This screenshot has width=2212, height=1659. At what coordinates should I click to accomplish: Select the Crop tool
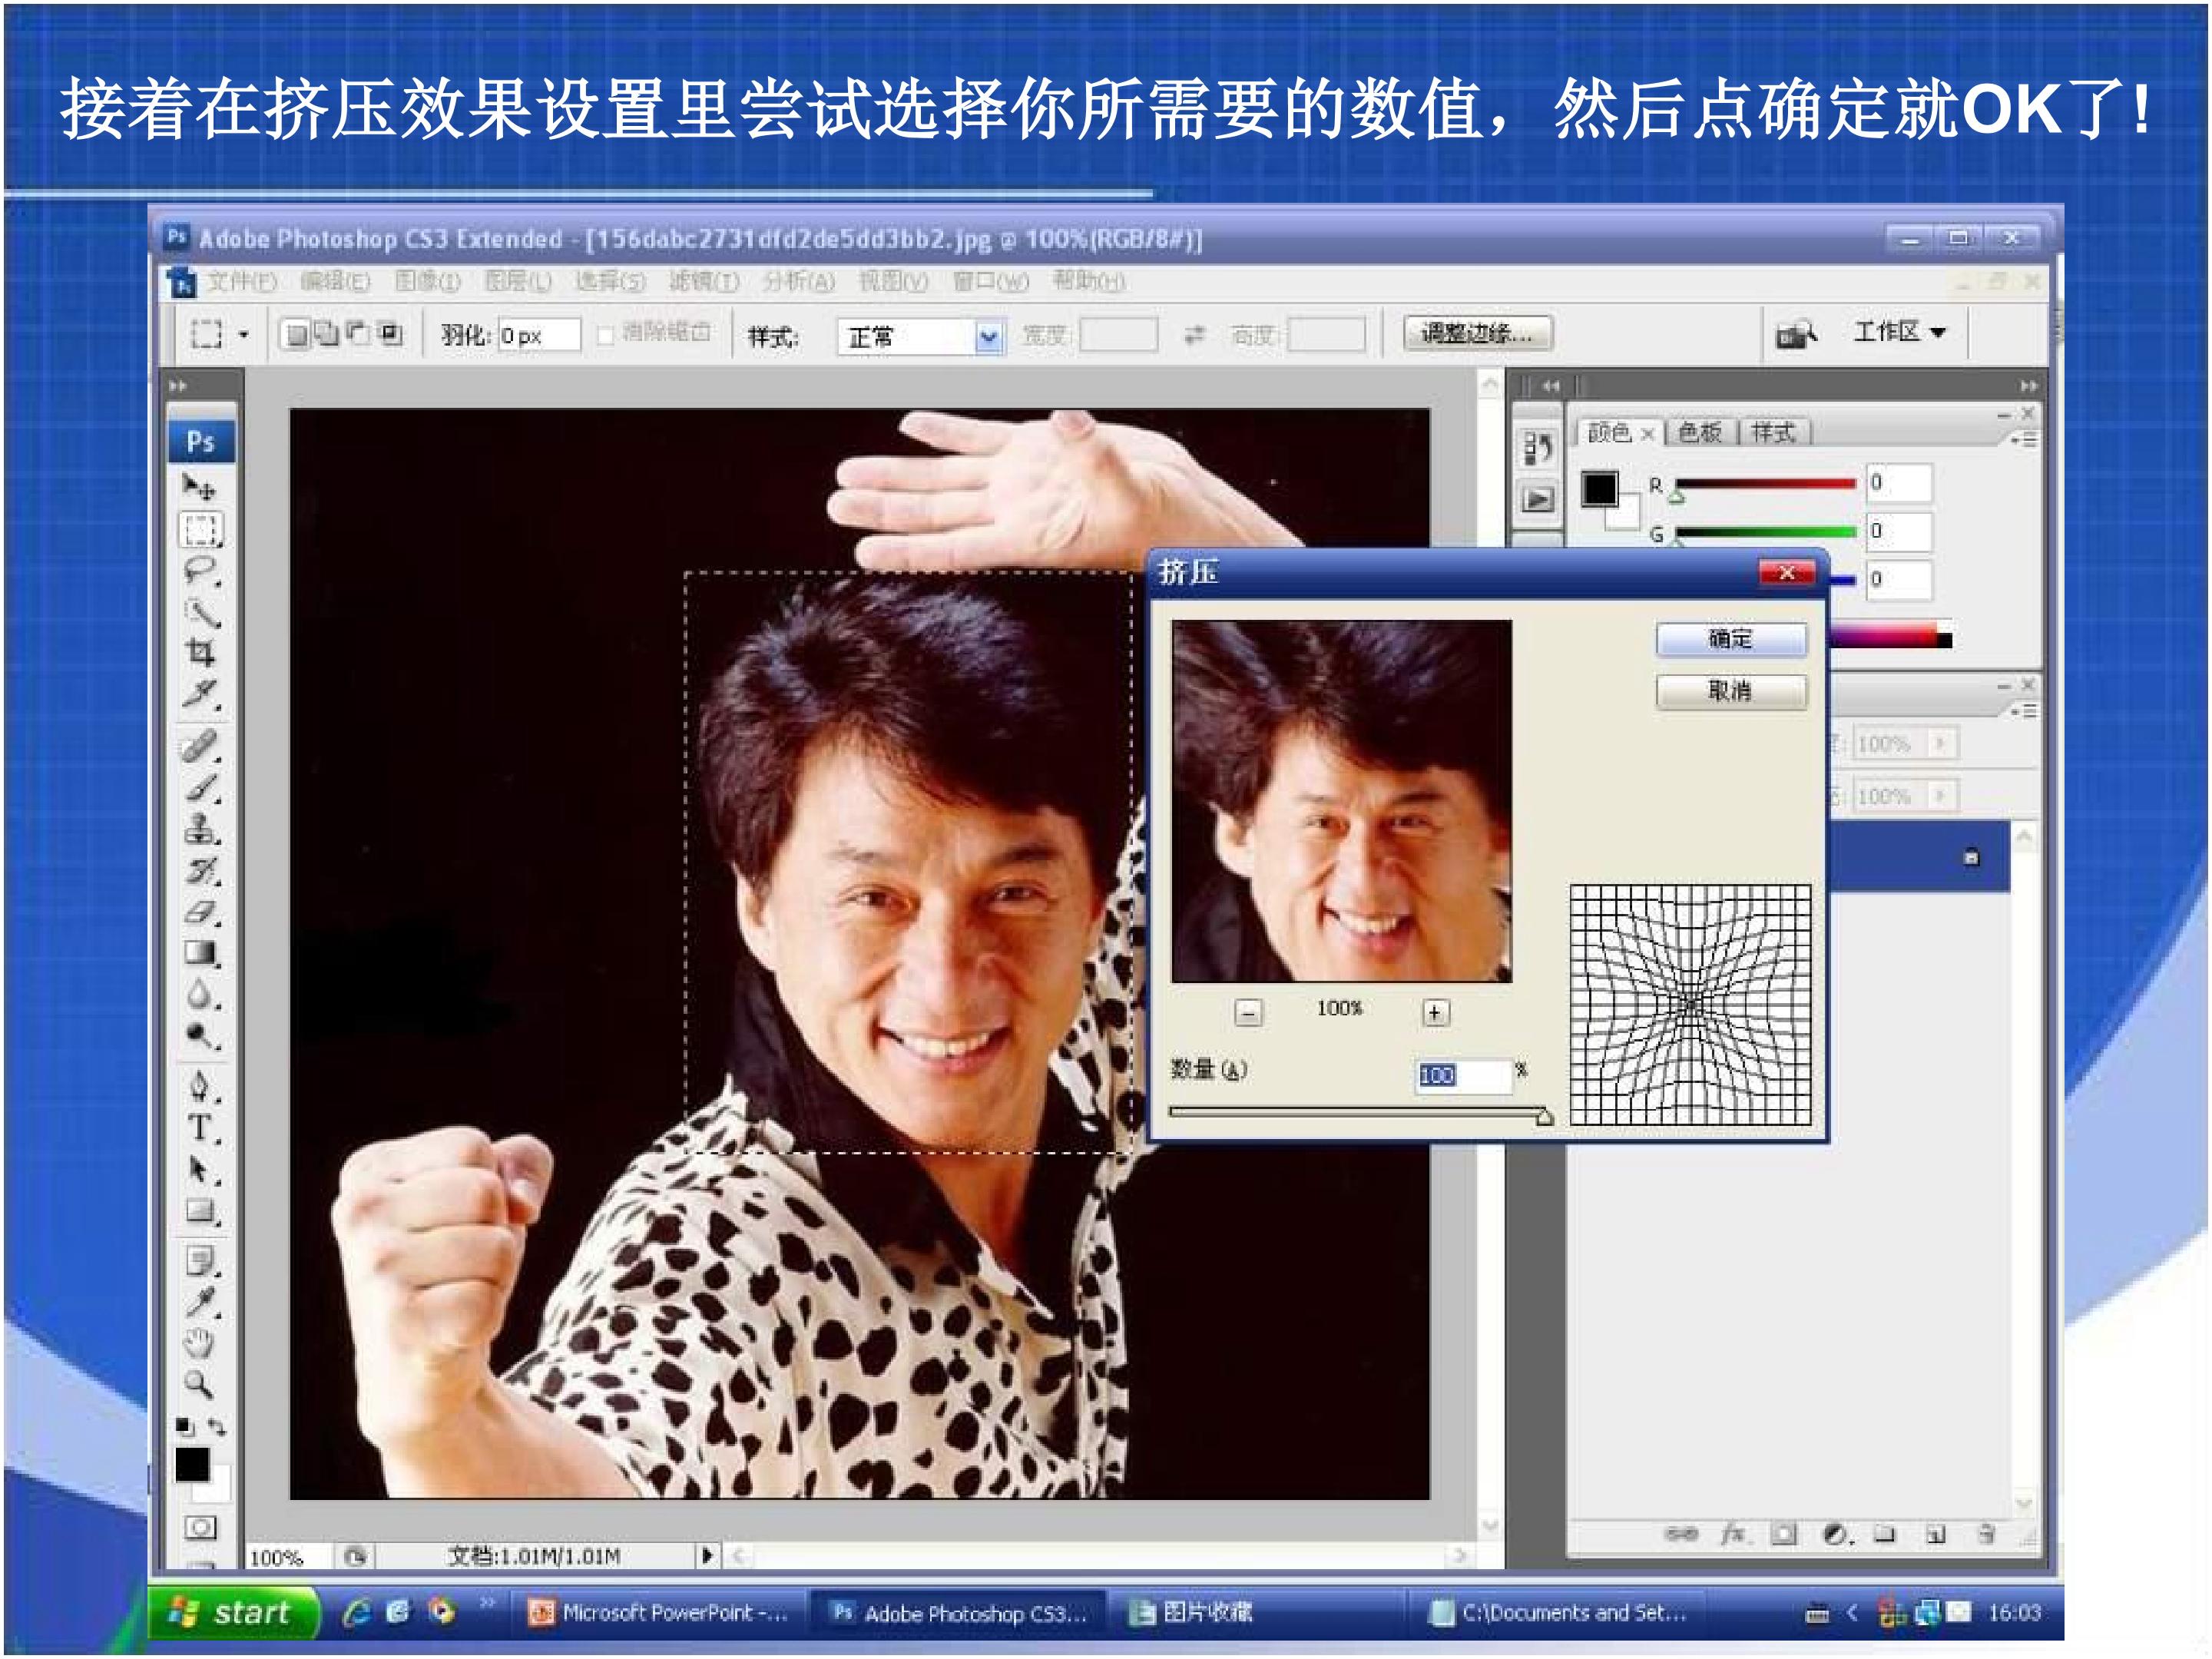[x=200, y=653]
